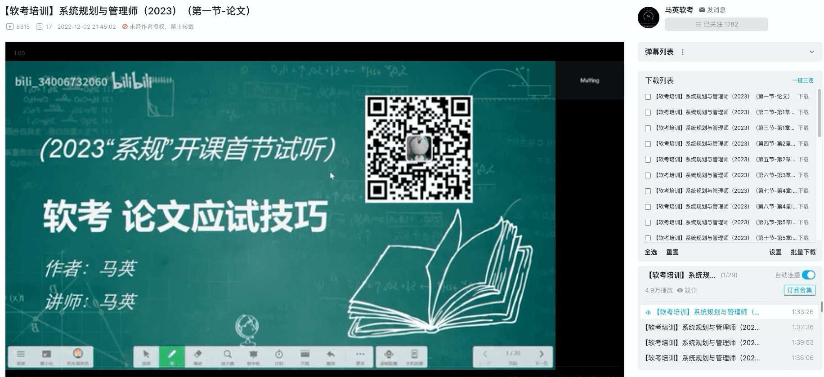Screen dimensions: 824x377
Task: Check the 第七节-第4章 download checkbox
Action: (x=648, y=191)
